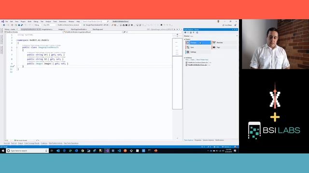This screenshot has width=309, height=173.
Task: Click the Visual Studio search box
Action: coord(96,21)
